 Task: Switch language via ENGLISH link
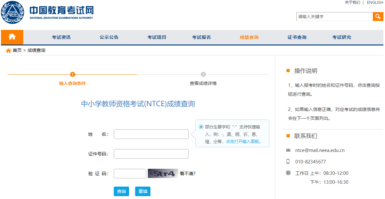(x=375, y=3)
